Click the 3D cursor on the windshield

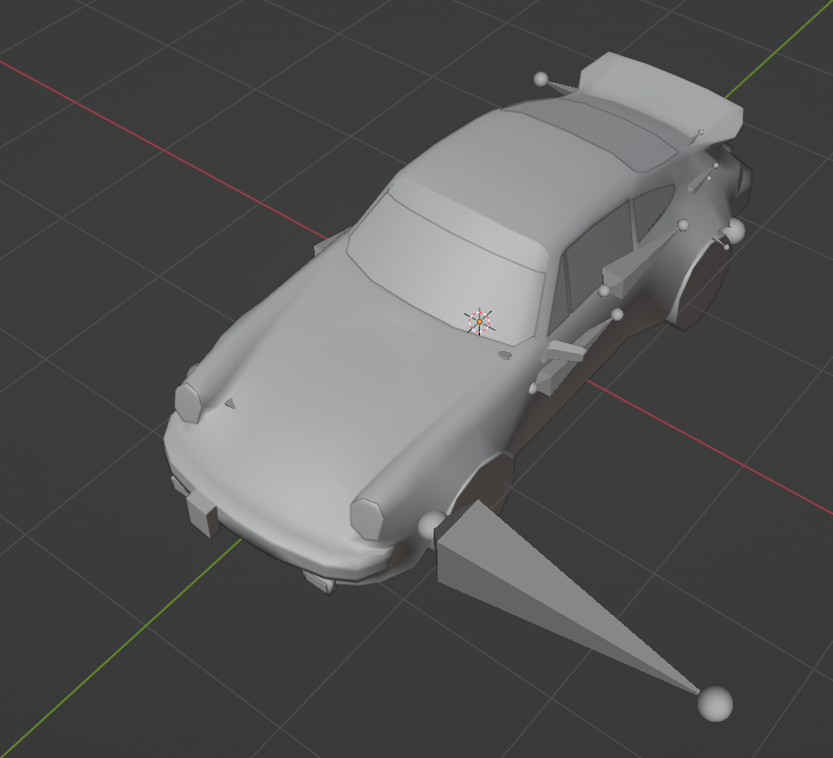point(479,320)
